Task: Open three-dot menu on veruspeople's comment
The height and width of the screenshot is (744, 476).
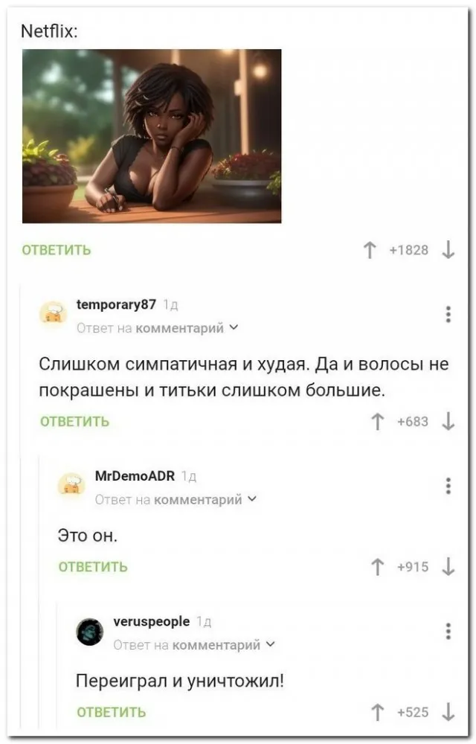Action: tap(448, 632)
